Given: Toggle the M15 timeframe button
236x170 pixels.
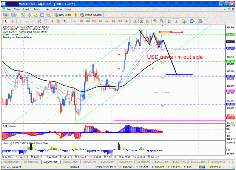Looking at the screenshot, I should [x=88, y=21].
